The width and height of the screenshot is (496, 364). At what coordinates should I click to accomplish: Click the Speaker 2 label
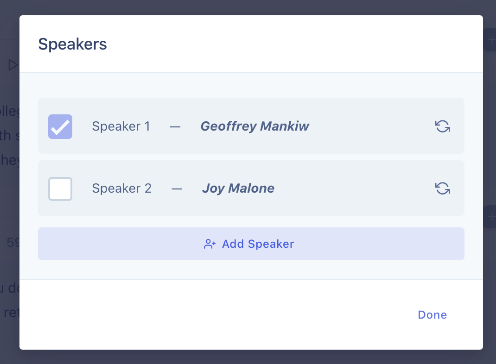[x=122, y=188]
